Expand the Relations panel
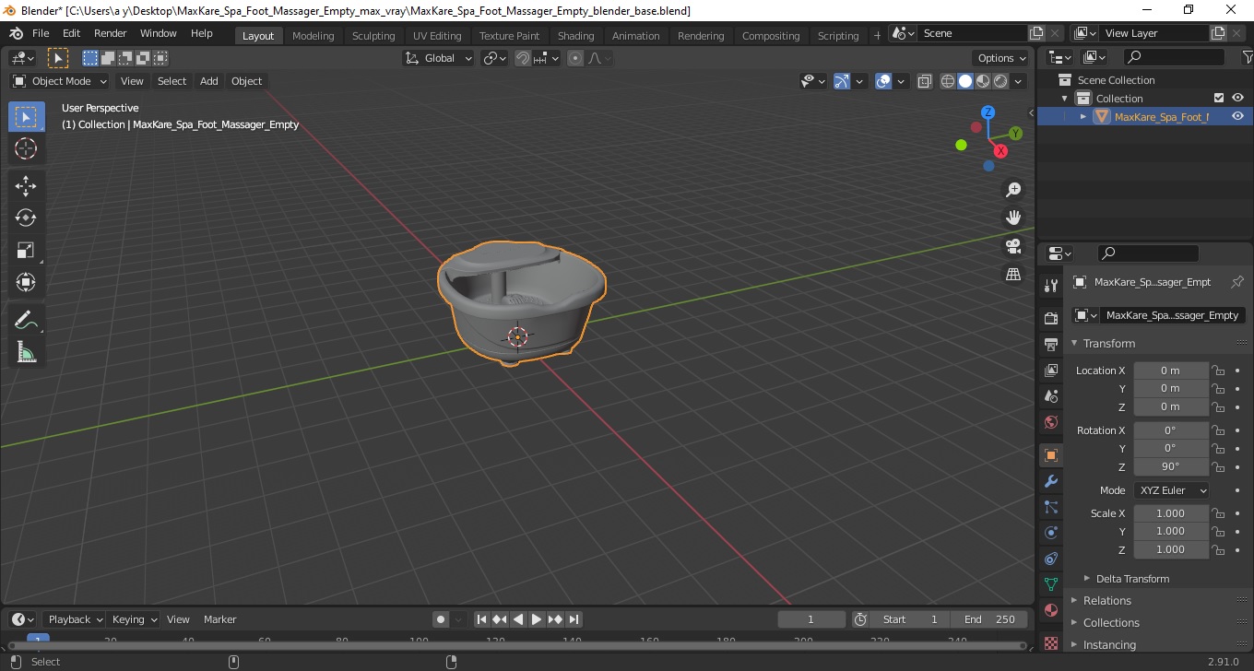This screenshot has width=1254, height=671. [x=1106, y=601]
